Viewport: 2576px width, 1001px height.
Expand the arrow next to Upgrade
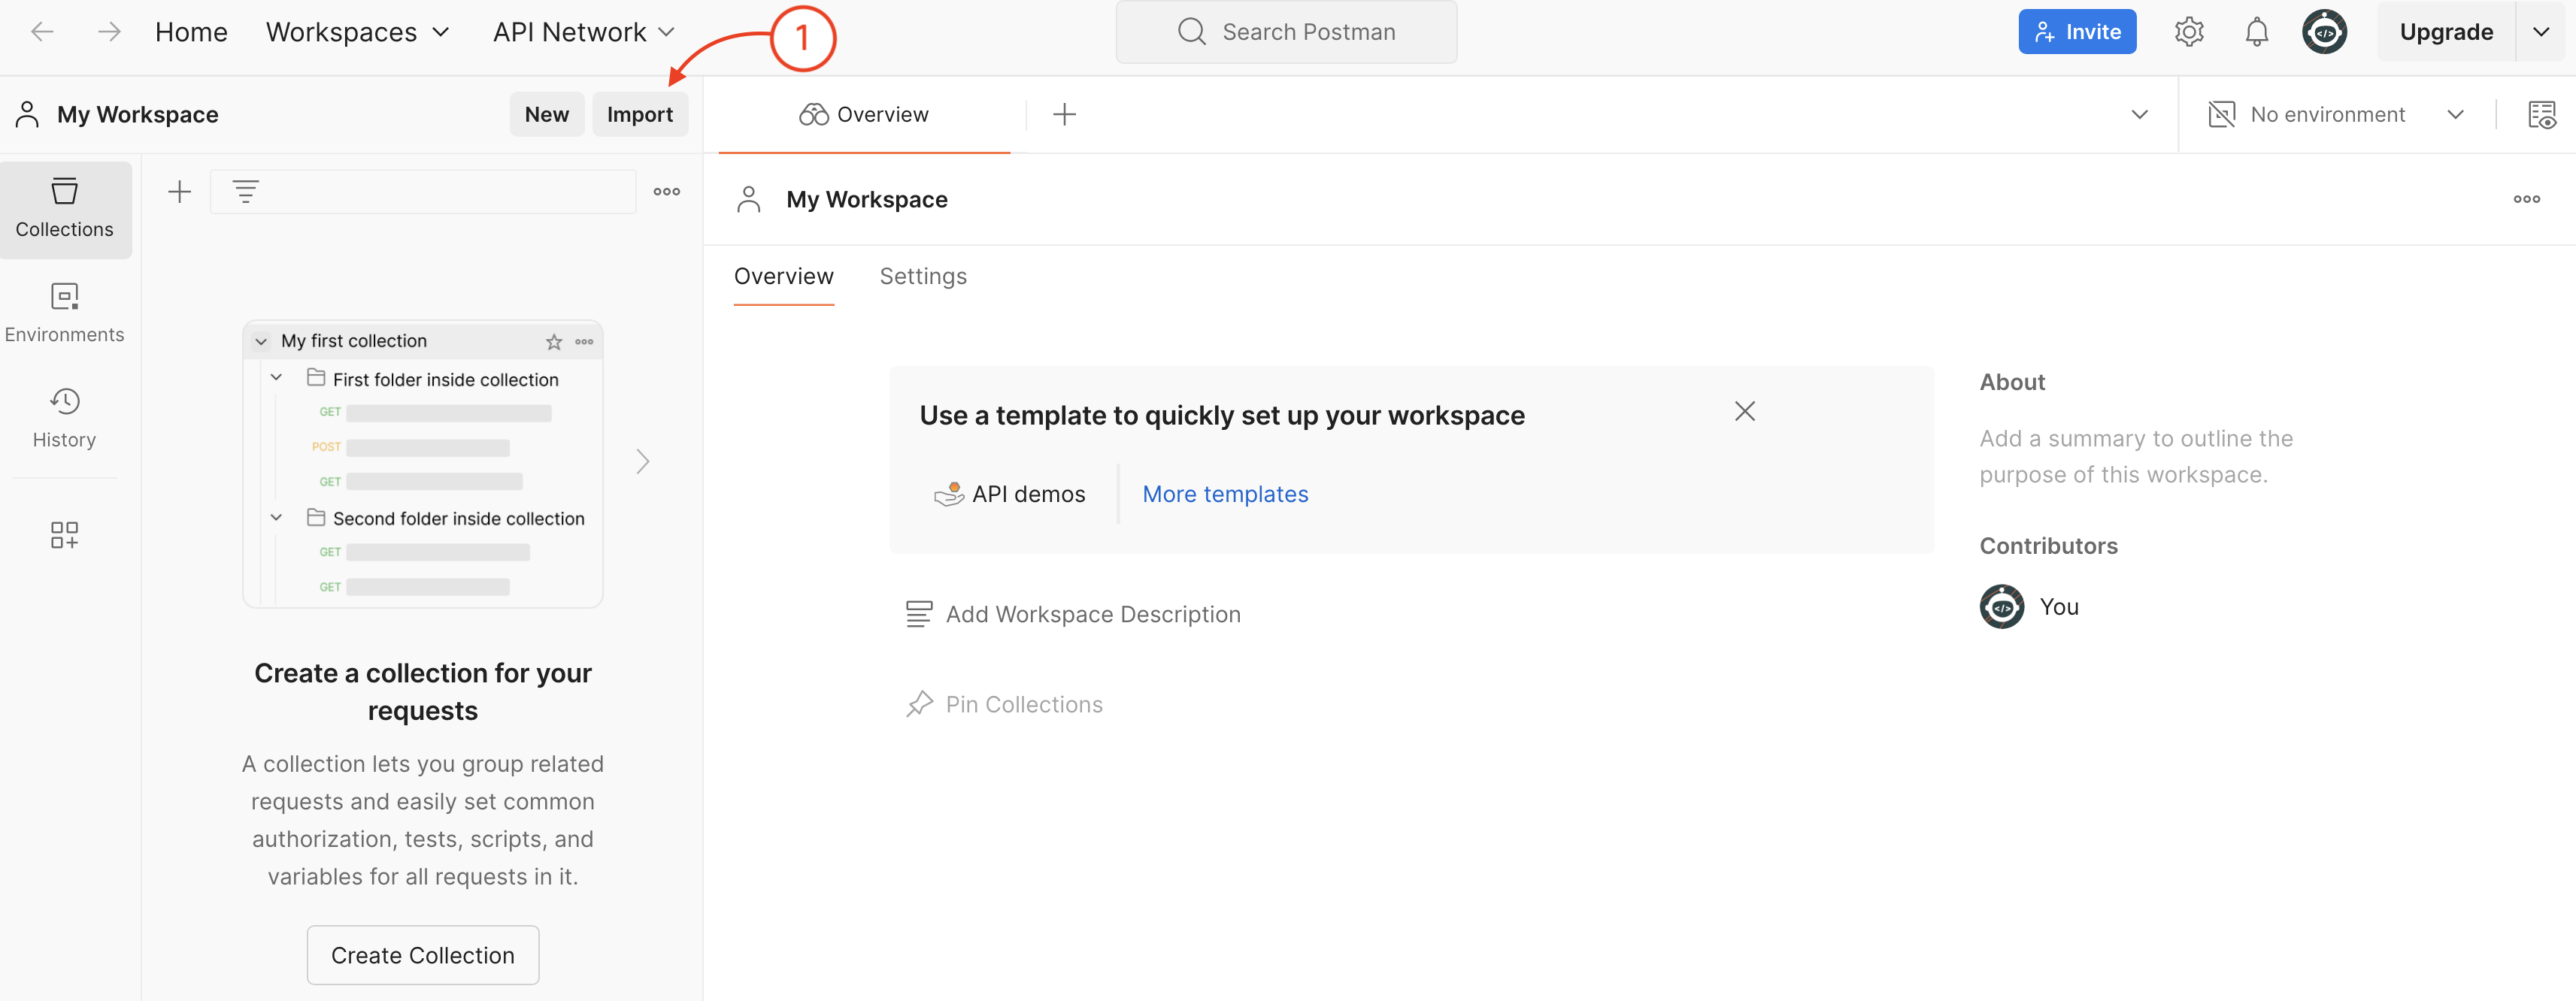pyautogui.click(x=2541, y=32)
